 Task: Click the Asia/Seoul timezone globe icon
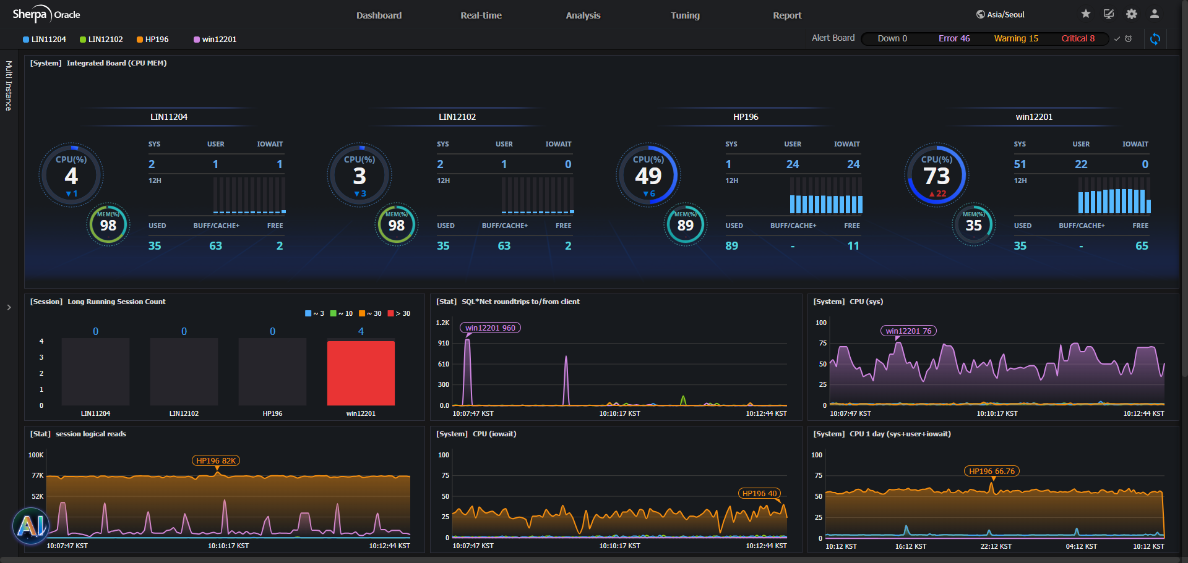[980, 14]
